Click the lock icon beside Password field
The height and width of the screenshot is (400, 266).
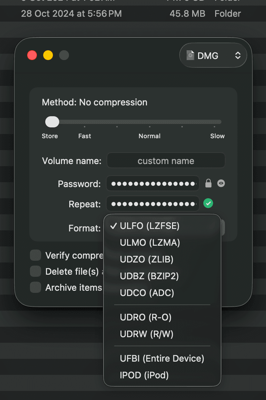tap(208, 183)
